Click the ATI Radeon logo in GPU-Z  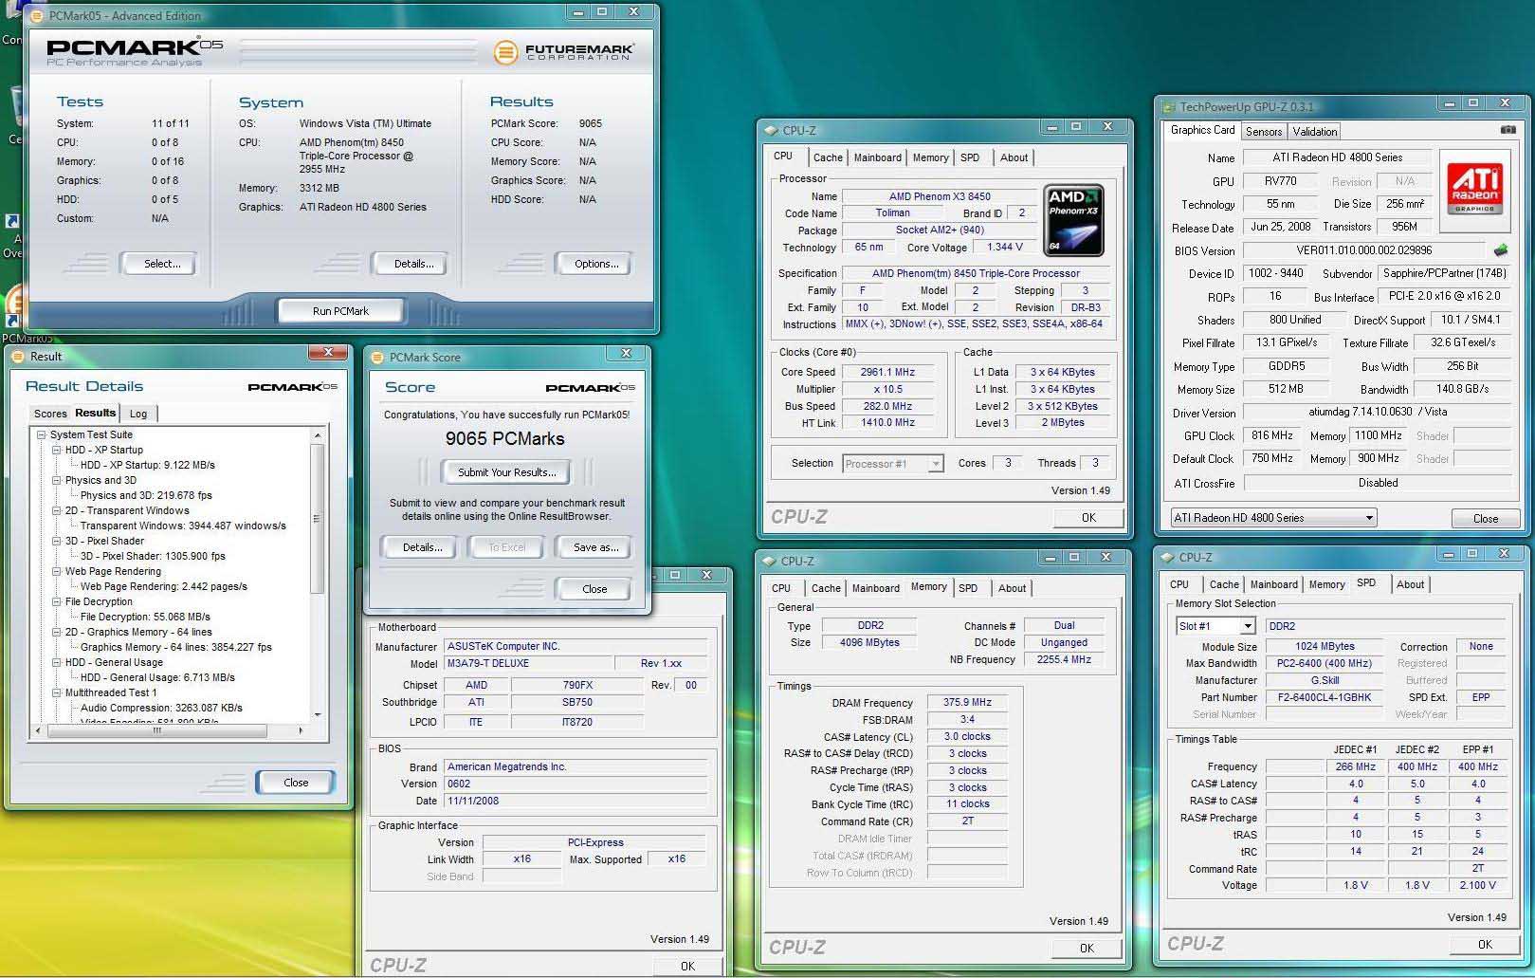coord(1474,191)
